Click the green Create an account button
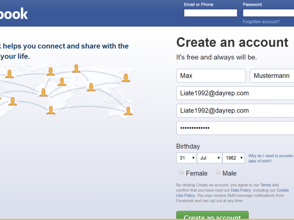 pyautogui.click(x=212, y=216)
